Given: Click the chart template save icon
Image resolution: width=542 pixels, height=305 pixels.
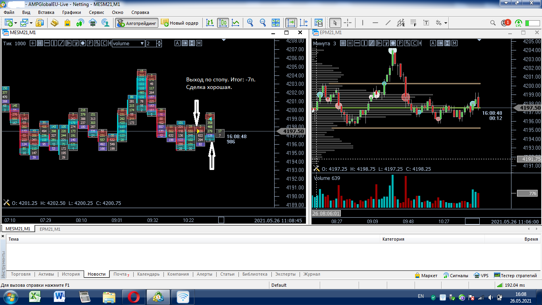Looking at the screenshot, I should (319, 23).
